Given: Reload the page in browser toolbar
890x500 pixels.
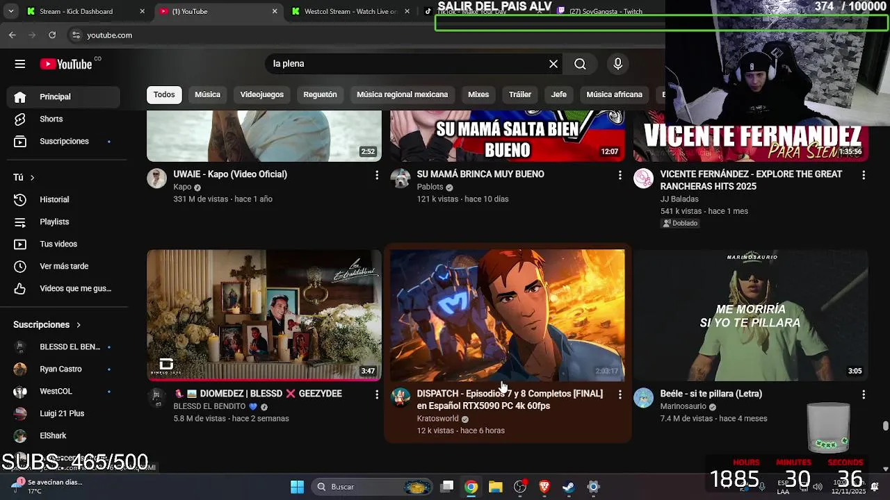Looking at the screenshot, I should click(52, 35).
